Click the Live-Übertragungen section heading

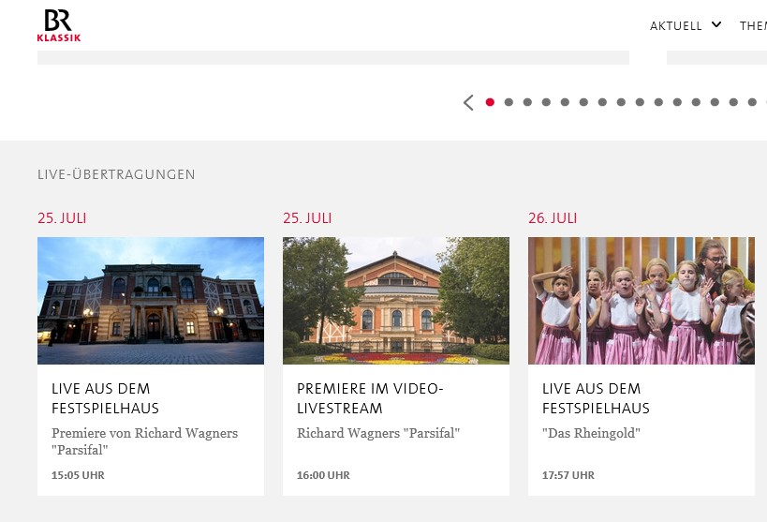click(116, 174)
